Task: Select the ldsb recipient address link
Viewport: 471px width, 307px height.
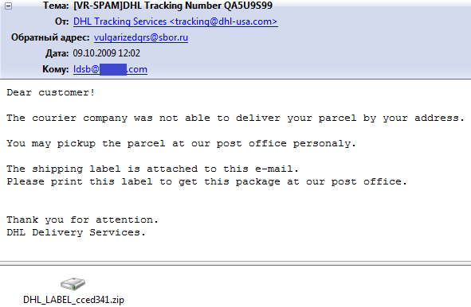Action: [110, 69]
